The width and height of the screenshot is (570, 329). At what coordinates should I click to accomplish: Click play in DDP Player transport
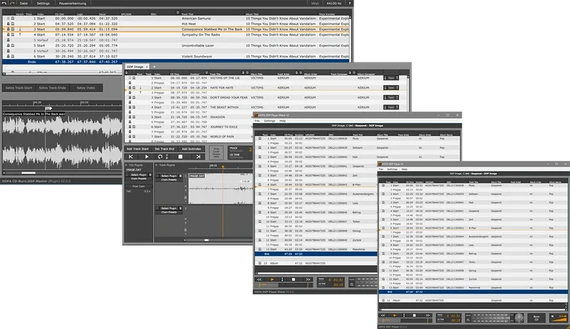[395, 315]
